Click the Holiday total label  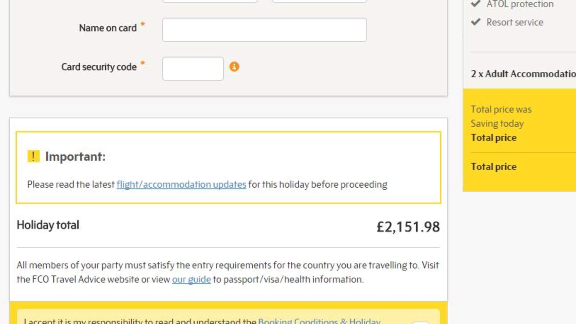click(48, 225)
